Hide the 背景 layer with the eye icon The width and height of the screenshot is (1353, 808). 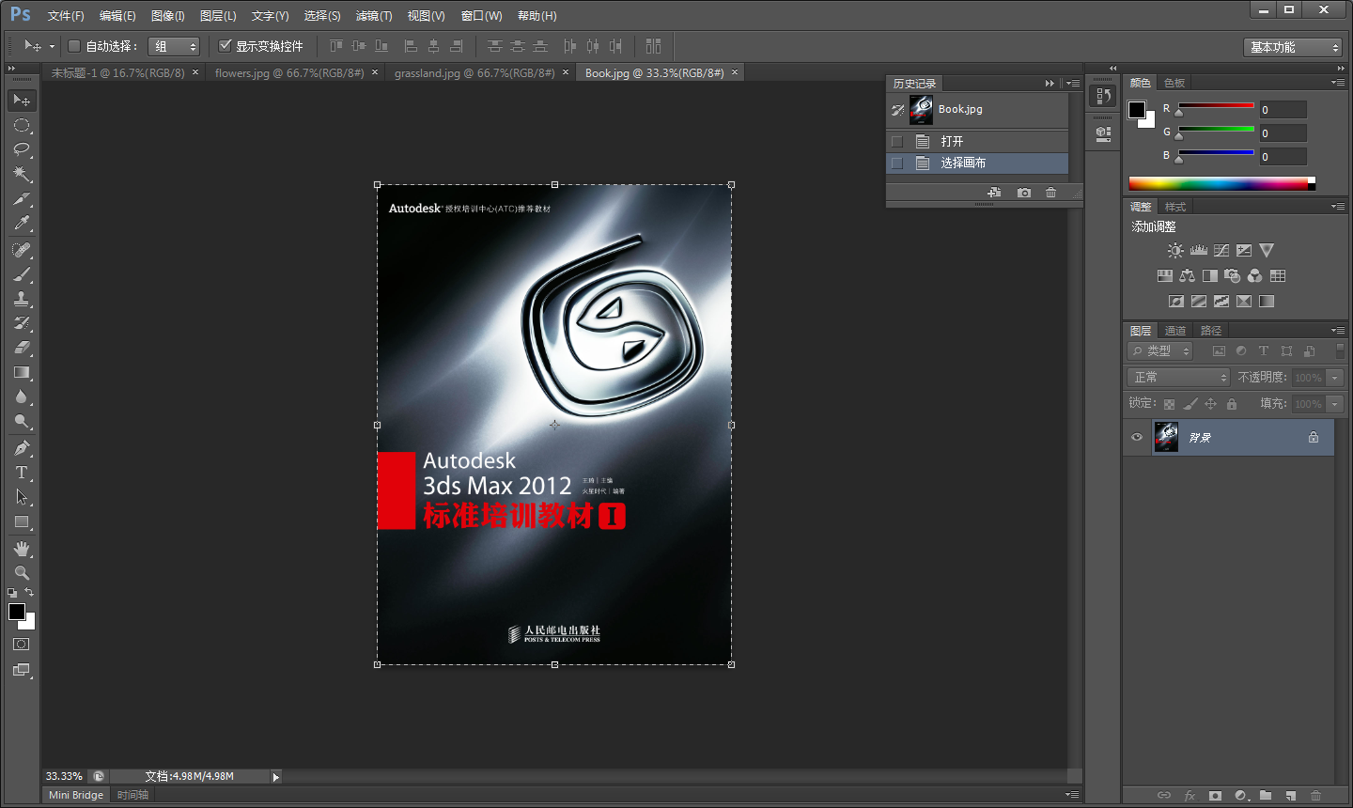click(x=1137, y=437)
